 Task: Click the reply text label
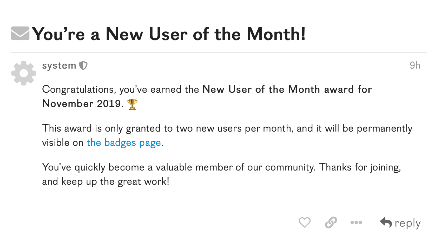coord(408,223)
